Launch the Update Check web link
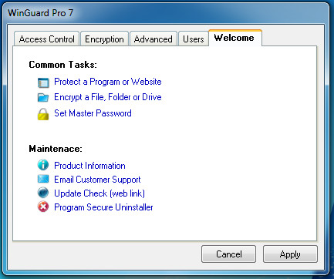 [x=100, y=193]
